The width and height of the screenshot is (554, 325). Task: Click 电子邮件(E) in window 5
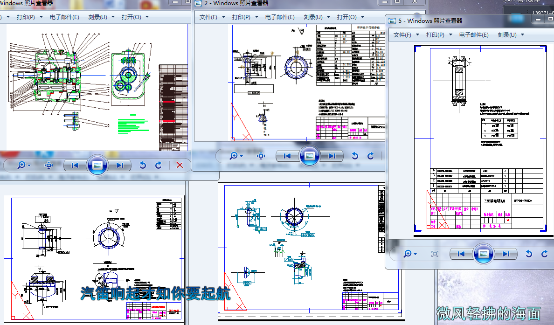click(x=474, y=35)
